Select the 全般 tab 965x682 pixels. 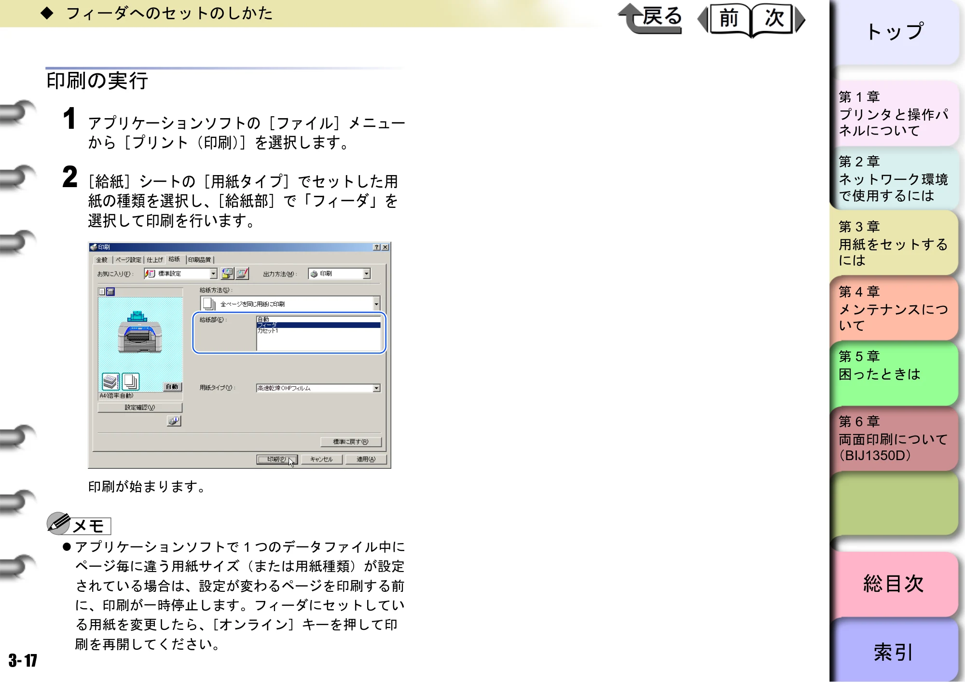click(102, 259)
